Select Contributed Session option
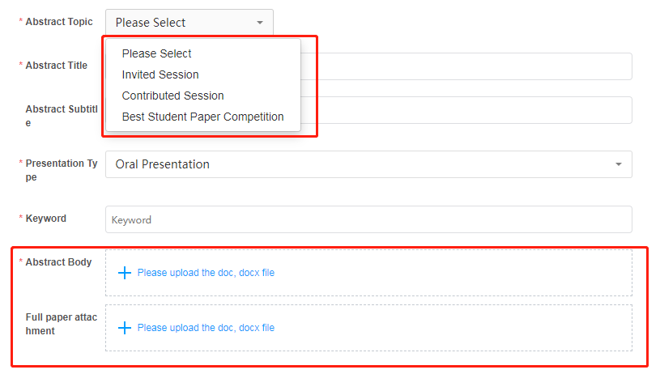This screenshot has width=660, height=374. coord(172,96)
